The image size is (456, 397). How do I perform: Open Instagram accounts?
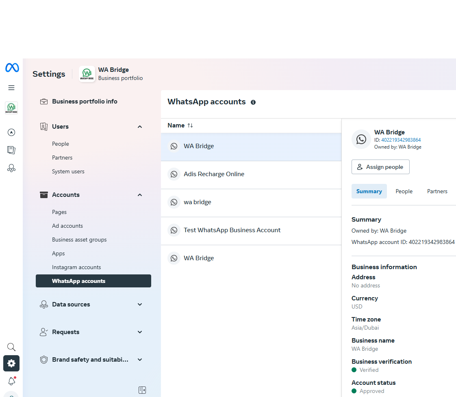[x=76, y=267]
